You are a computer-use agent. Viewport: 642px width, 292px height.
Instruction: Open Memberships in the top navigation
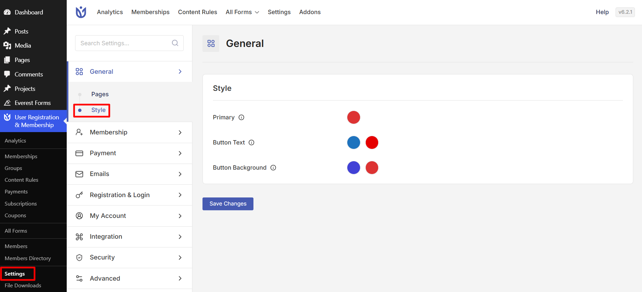151,12
